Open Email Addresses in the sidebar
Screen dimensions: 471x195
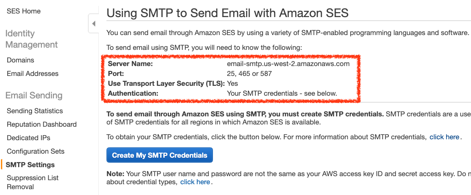pyautogui.click(x=32, y=74)
